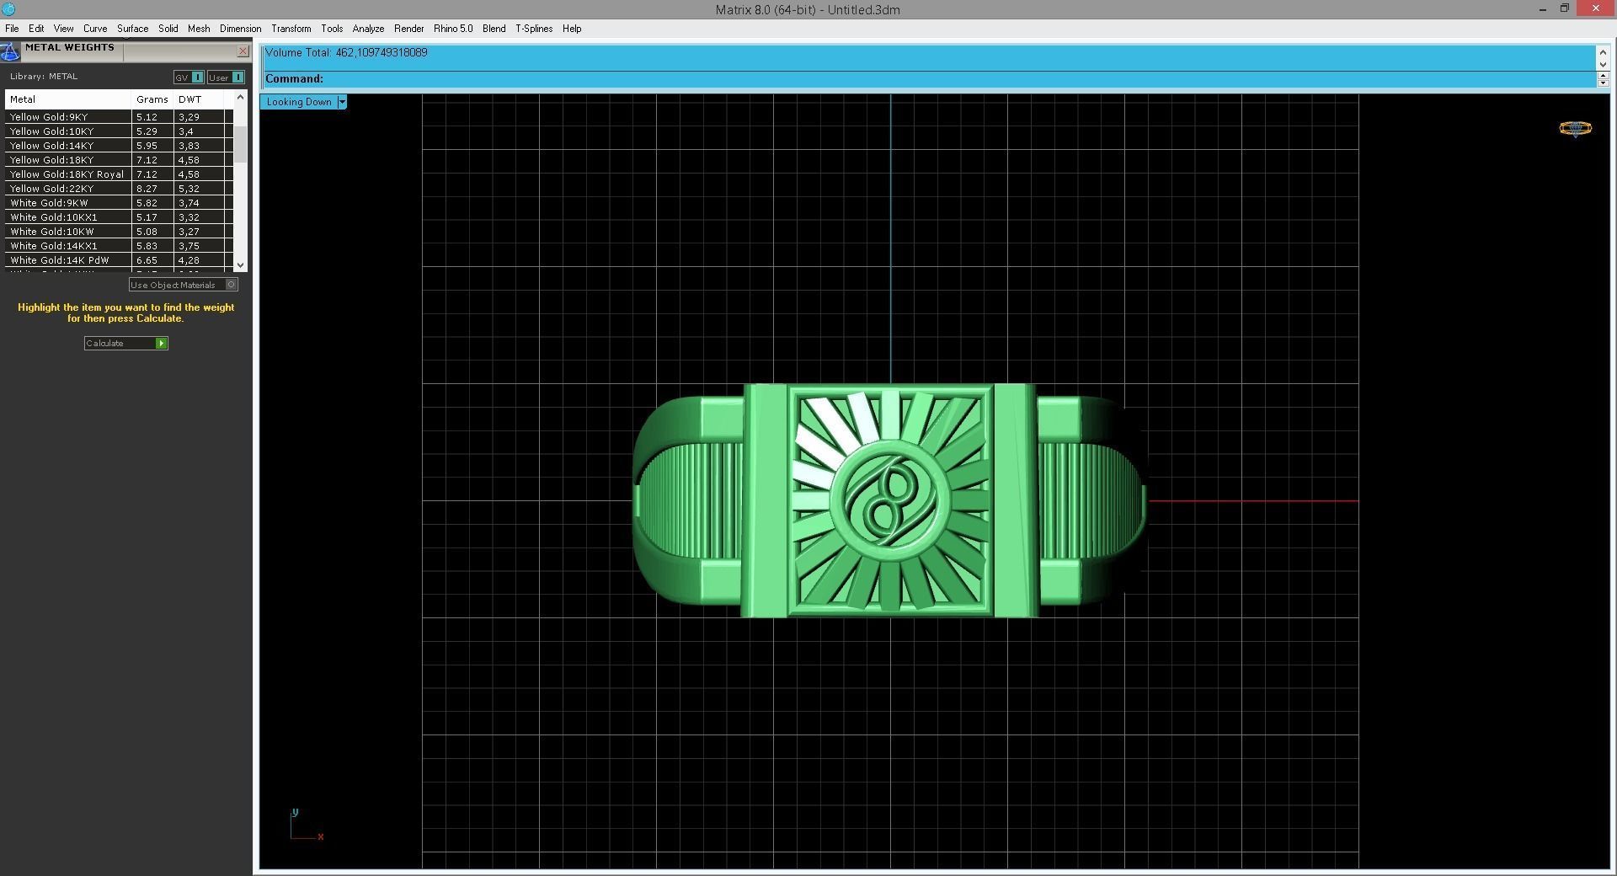The height and width of the screenshot is (876, 1617).
Task: Open the File menu
Action: pyautogui.click(x=12, y=29)
